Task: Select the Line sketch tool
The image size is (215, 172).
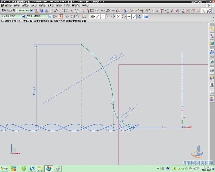Action: [x=61, y=11]
